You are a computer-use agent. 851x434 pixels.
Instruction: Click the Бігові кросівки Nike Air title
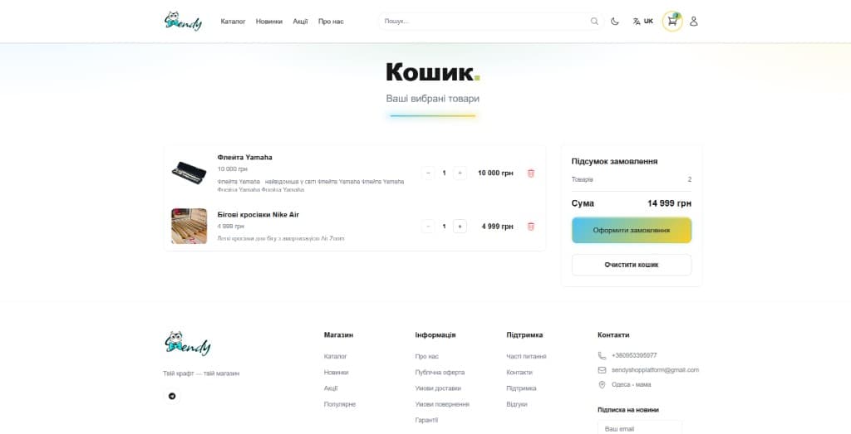pyautogui.click(x=258, y=215)
